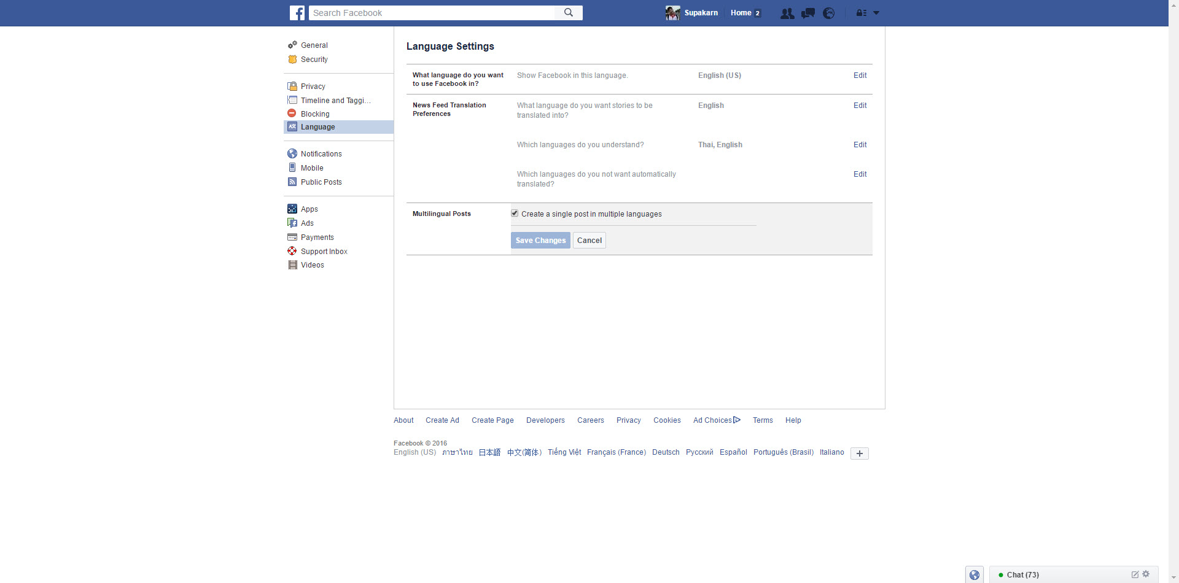The width and height of the screenshot is (1179, 583).
Task: Click the Language sidebar icon
Action: (x=292, y=126)
